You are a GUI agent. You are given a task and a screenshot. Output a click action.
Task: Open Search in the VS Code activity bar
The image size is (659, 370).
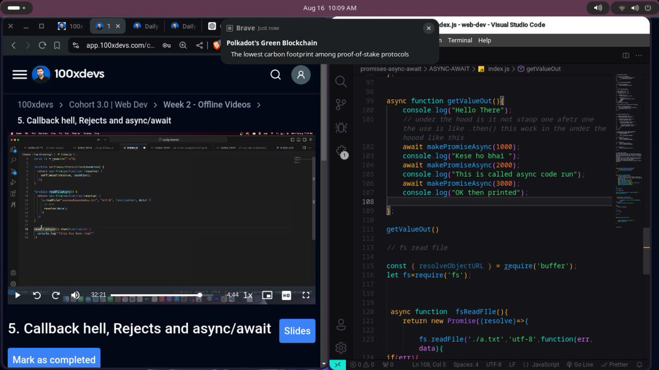tap(340, 81)
